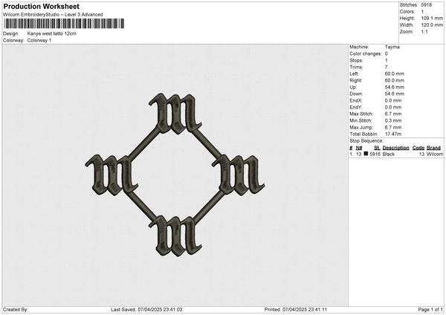Image resolution: width=446 pixels, height=315 pixels.
Task: Select the 'Wilcom EmbroideryStudio – Level 3 Advanced' line
Action: point(53,15)
